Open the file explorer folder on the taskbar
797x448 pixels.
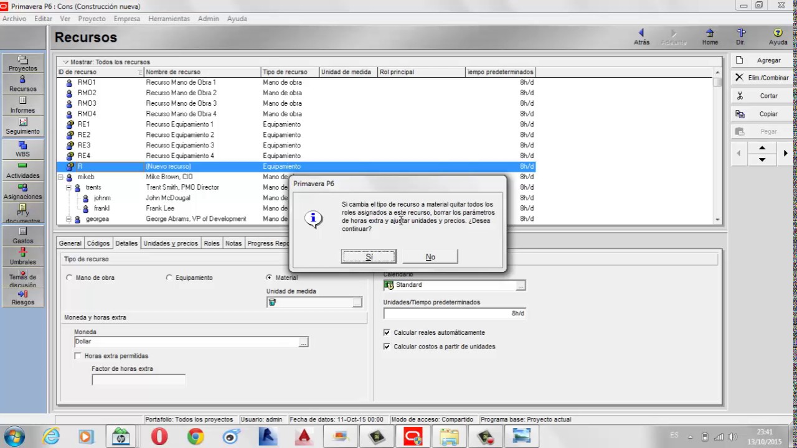tap(449, 437)
